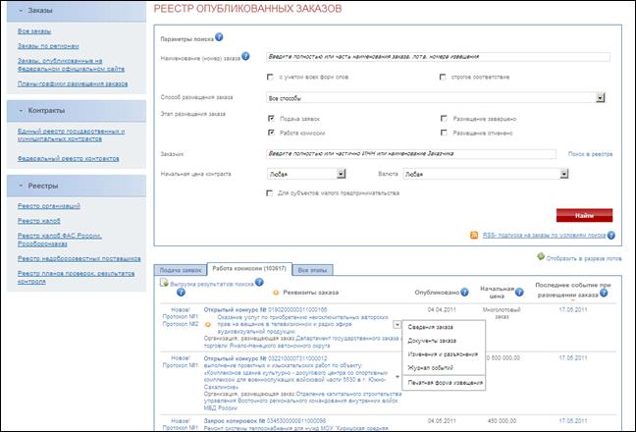
Task: Open 'Все заказы' sidebar link
Action: coord(34,31)
